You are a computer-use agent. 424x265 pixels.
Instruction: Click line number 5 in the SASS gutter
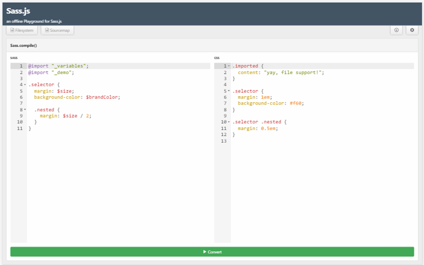tap(21, 91)
